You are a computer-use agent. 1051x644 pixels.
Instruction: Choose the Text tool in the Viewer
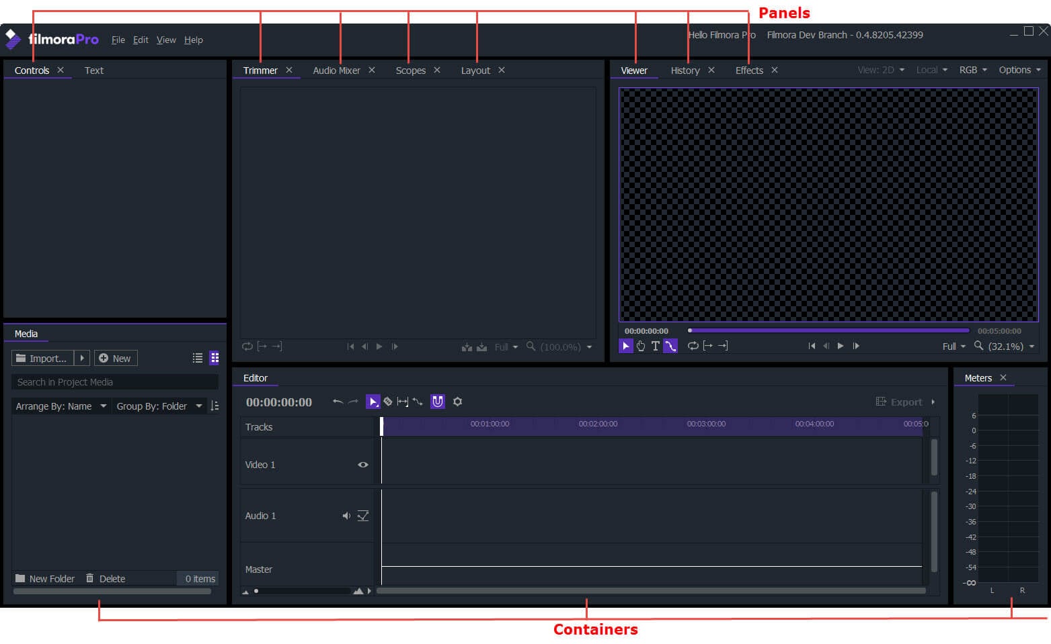pyautogui.click(x=655, y=346)
